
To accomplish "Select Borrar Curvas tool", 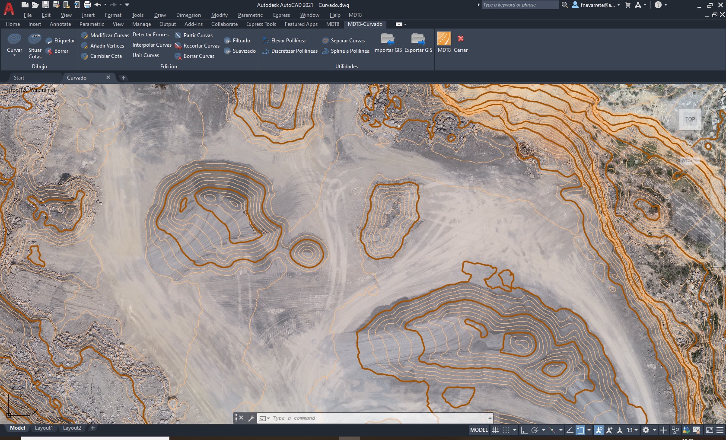I will coord(194,56).
